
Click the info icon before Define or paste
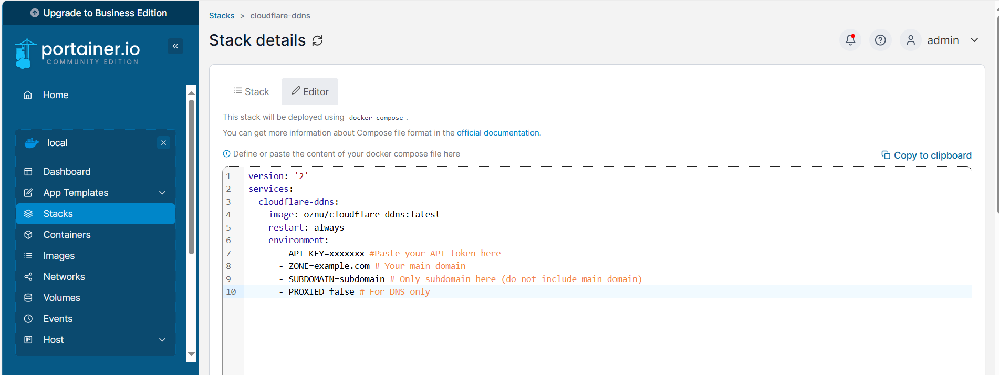226,154
